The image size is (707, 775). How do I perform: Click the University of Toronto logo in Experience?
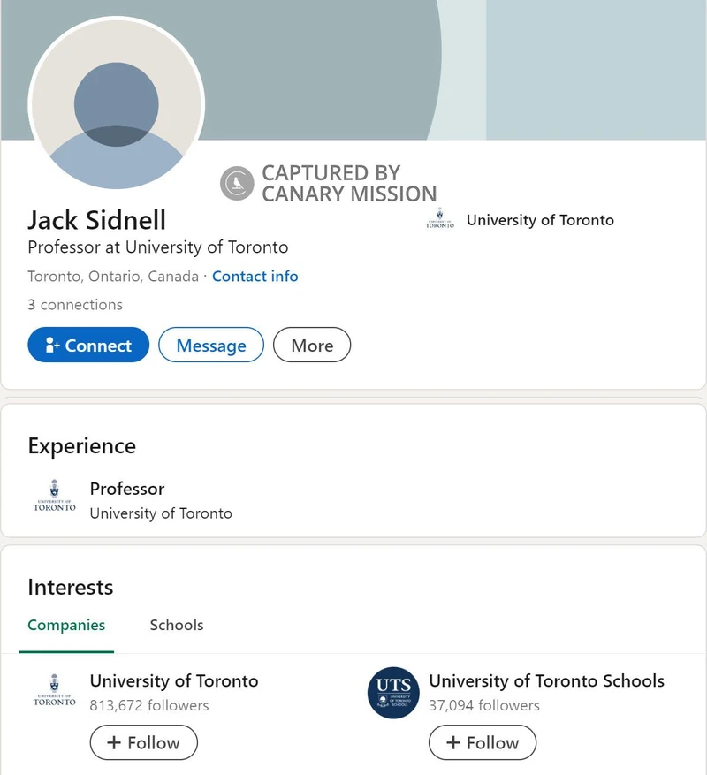pos(54,499)
